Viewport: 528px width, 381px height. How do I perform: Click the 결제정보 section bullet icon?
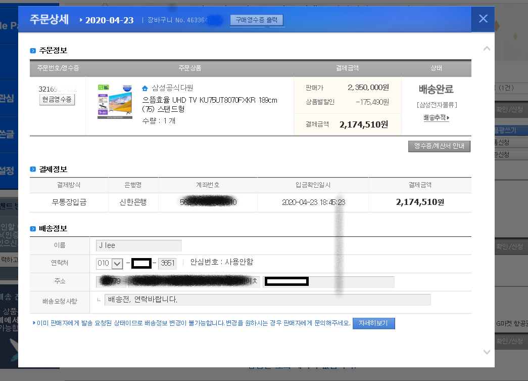(33, 170)
